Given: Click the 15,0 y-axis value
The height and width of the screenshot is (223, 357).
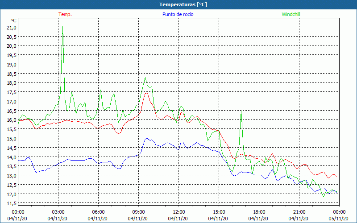Looking at the screenshot, I should [12, 138].
